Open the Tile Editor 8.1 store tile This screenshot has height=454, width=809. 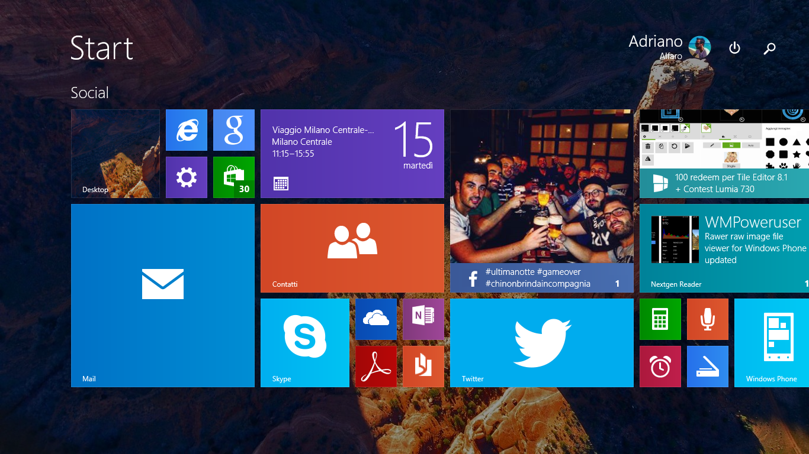tap(724, 154)
